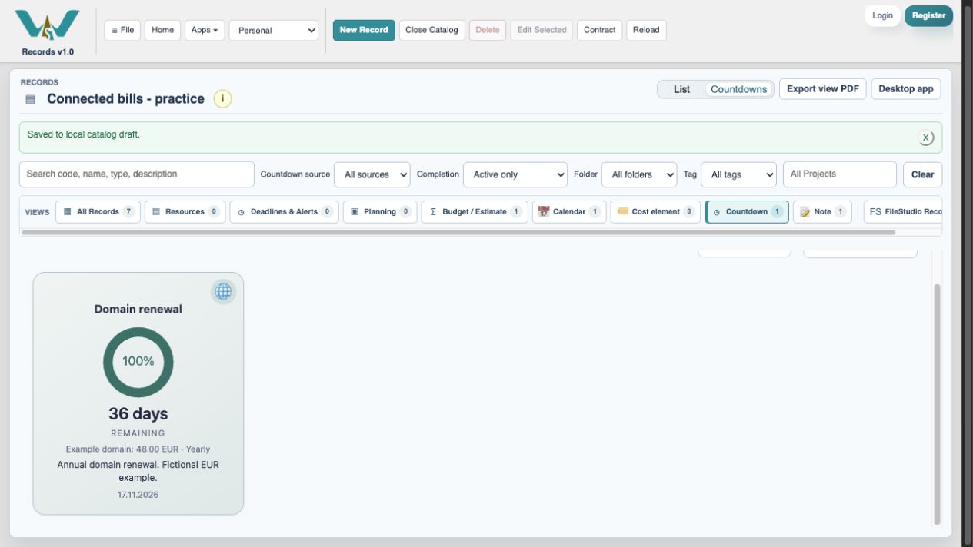Create a New Record
This screenshot has height=547, width=973.
364,30
